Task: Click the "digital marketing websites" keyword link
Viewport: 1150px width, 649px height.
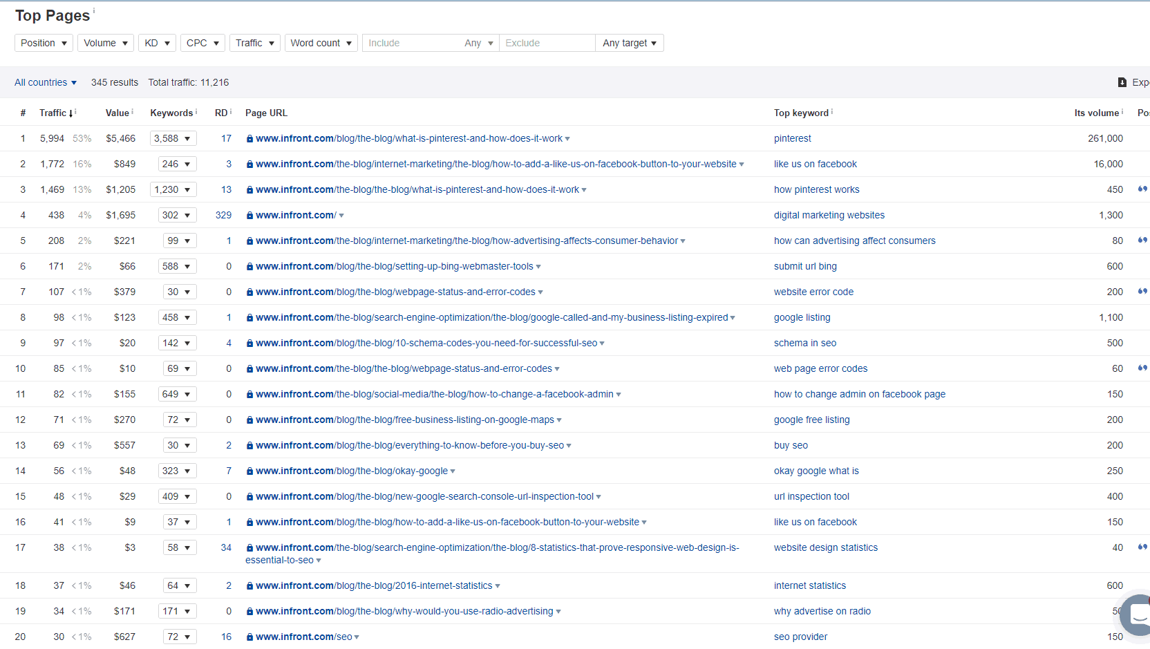Action: (829, 214)
